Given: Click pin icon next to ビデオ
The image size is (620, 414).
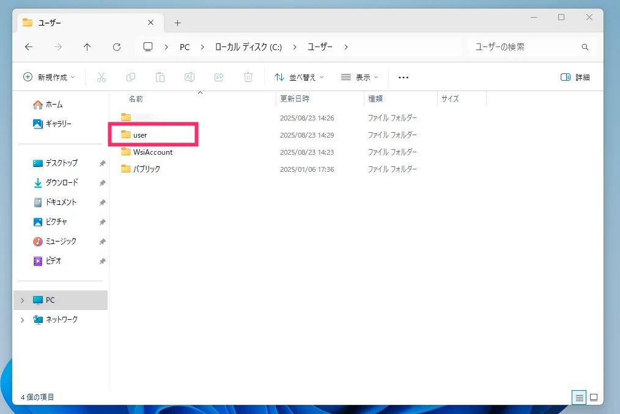Looking at the screenshot, I should [102, 261].
